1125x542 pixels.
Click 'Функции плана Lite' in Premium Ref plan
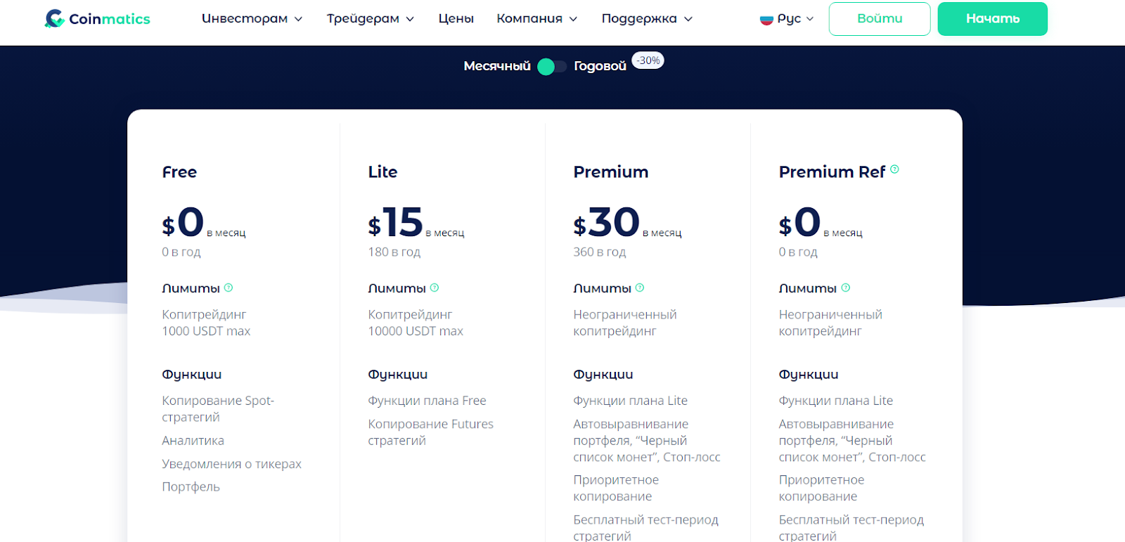[835, 401]
